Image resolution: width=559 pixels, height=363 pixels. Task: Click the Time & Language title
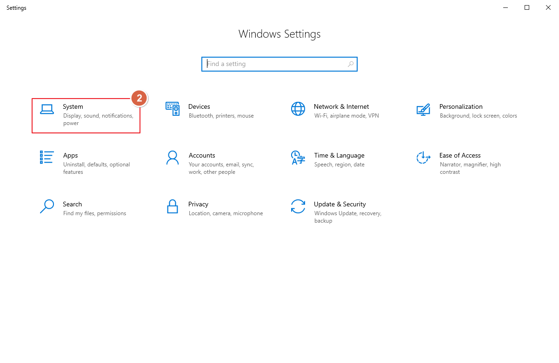339,155
